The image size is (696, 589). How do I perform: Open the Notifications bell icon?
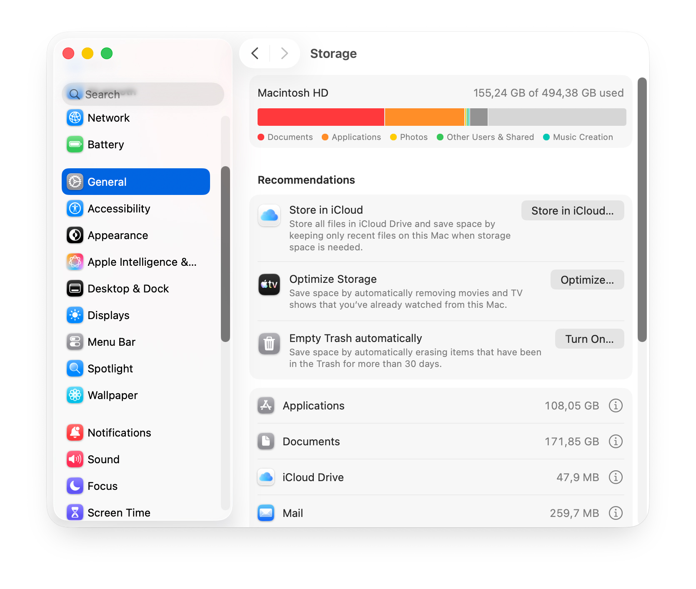(75, 433)
